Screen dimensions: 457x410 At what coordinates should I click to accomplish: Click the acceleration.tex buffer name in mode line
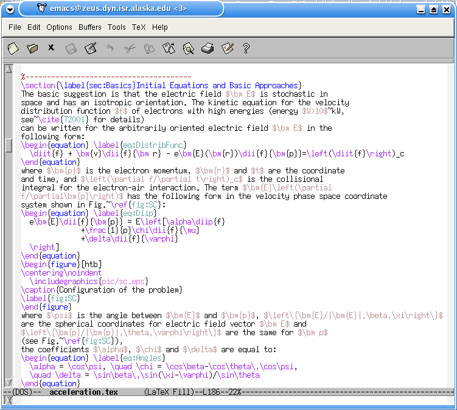click(83, 392)
